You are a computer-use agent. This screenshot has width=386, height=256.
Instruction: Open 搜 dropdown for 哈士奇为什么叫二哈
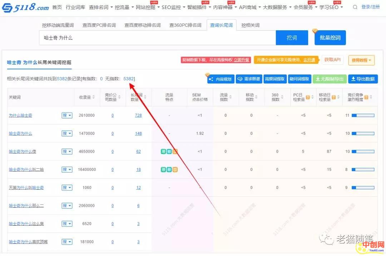(67, 170)
